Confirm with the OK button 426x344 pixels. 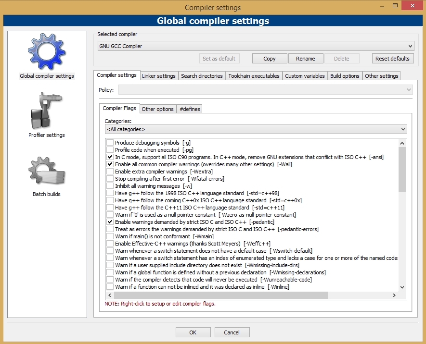(193, 332)
